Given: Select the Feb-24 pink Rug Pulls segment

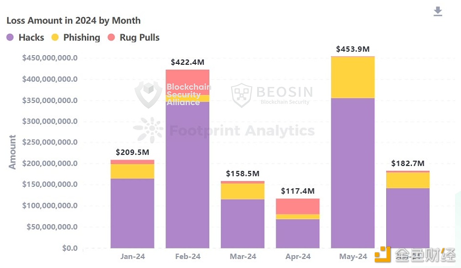Looking at the screenshot, I should tap(187, 82).
